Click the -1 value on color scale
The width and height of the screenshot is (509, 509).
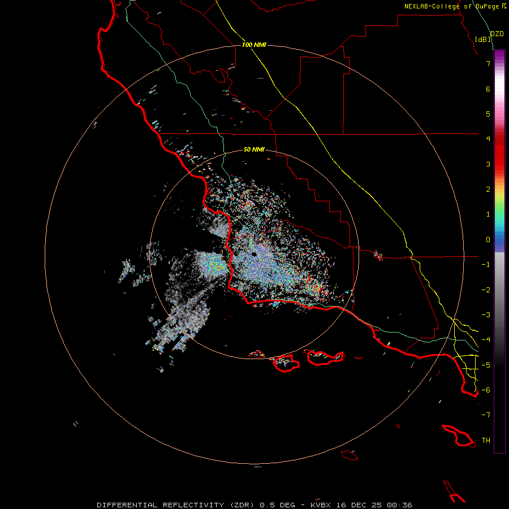pos(486,265)
